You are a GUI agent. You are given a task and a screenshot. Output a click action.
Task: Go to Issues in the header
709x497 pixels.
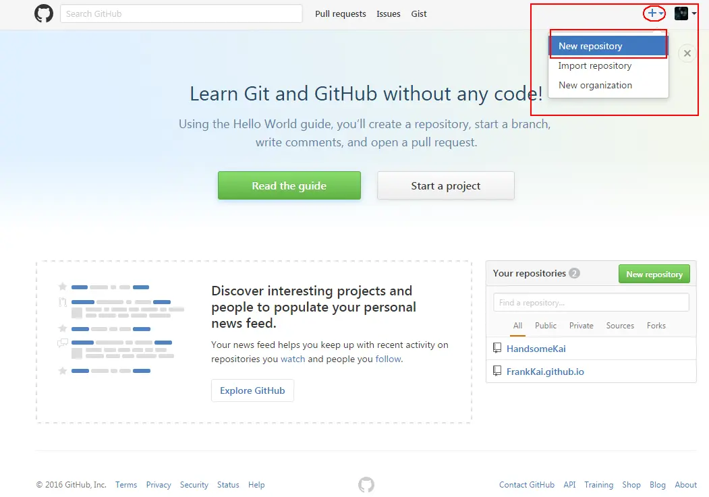[389, 14]
